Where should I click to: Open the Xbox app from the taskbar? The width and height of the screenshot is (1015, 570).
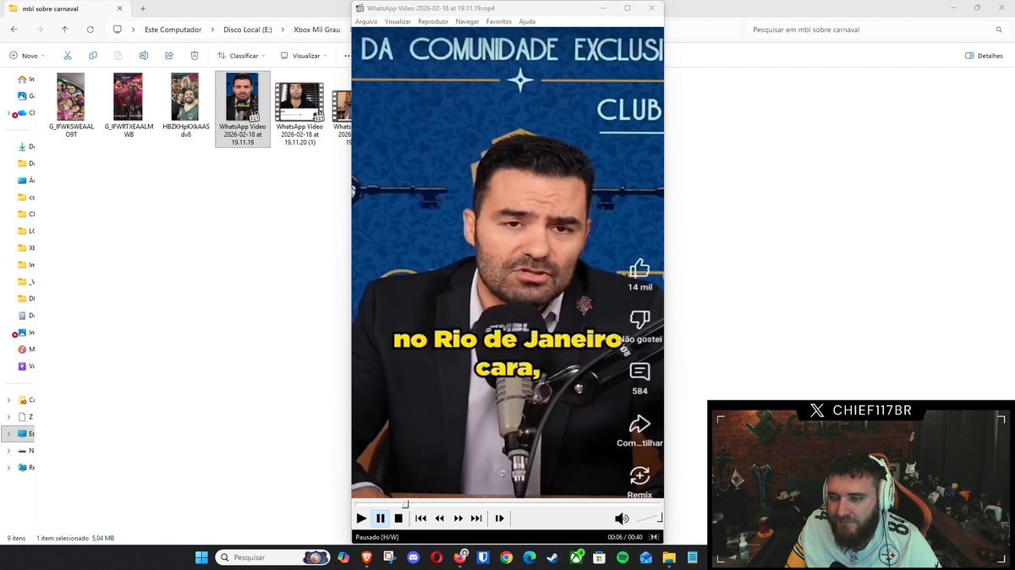(576, 557)
